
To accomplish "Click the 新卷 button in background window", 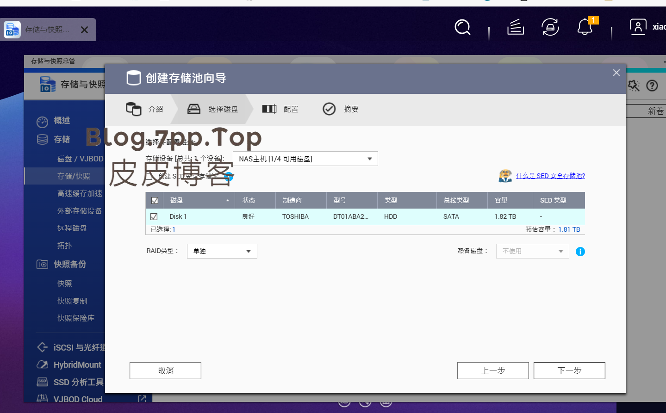I will click(x=655, y=111).
